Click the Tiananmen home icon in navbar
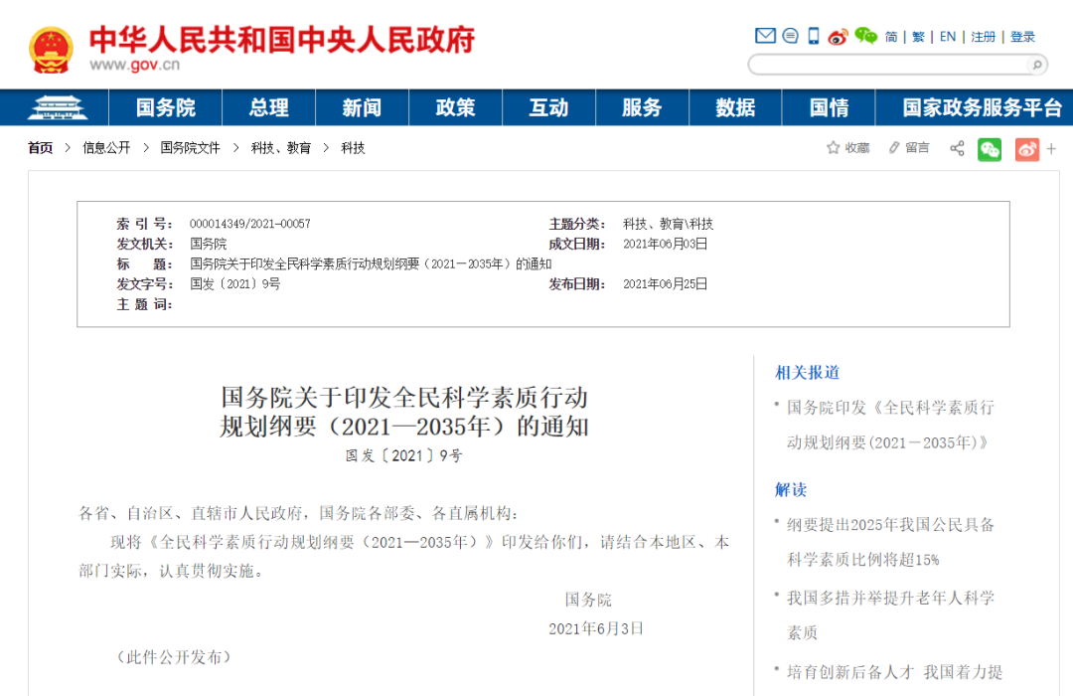Image resolution: width=1073 pixels, height=696 pixels. pos(58,107)
